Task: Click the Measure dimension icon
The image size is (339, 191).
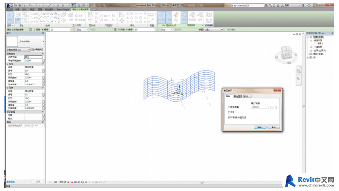Action: [x=151, y=15]
